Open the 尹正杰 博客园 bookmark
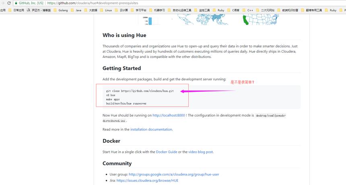 39,10
